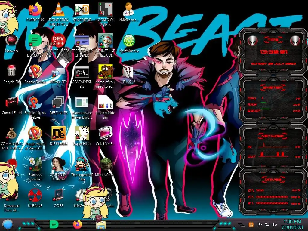Click the orange tray icon in the taskbar
This screenshot has width=308, height=231.
click(251, 224)
